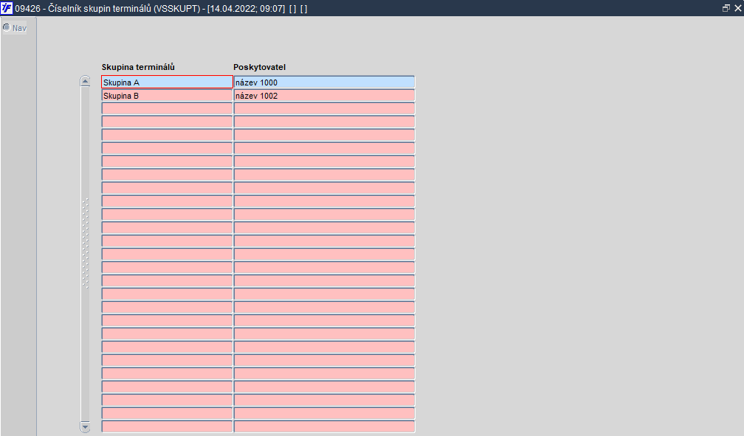744x436 pixels.
Task: Click the dotted scrollbar thumb handle
Action: (x=86, y=243)
